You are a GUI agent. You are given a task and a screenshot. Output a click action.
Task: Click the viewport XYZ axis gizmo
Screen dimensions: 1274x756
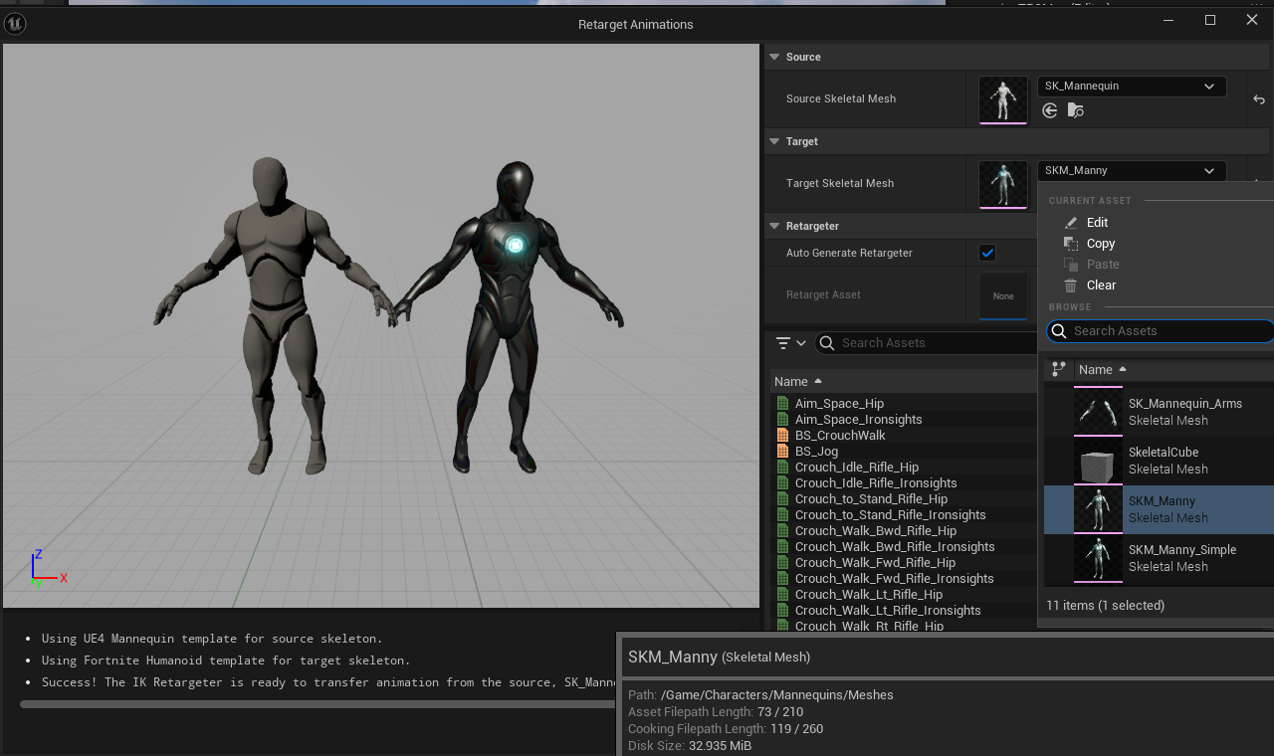(47, 569)
